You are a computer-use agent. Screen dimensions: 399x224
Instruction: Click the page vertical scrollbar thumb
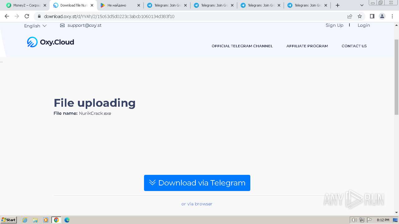pos(397,77)
